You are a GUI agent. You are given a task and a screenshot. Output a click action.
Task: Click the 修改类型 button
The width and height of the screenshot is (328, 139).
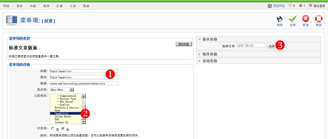coord(184,44)
